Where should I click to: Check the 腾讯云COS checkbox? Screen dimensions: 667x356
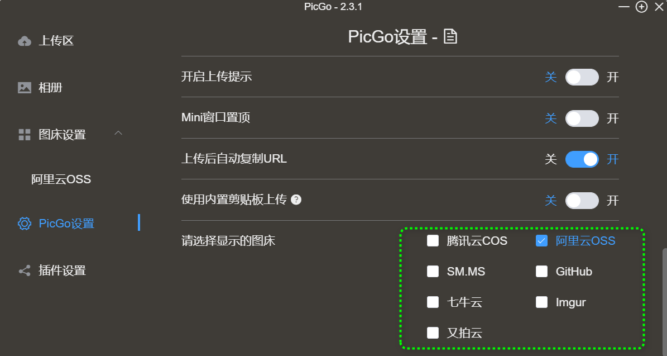click(x=433, y=241)
